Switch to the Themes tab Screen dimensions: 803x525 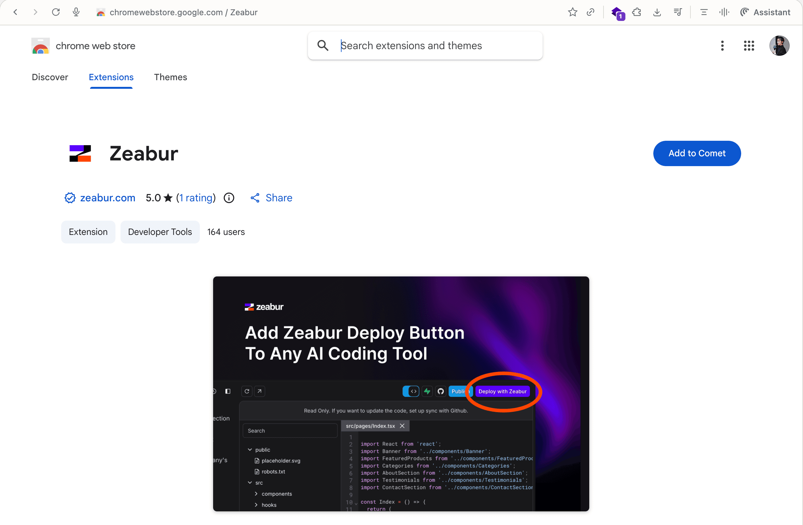[x=170, y=77]
